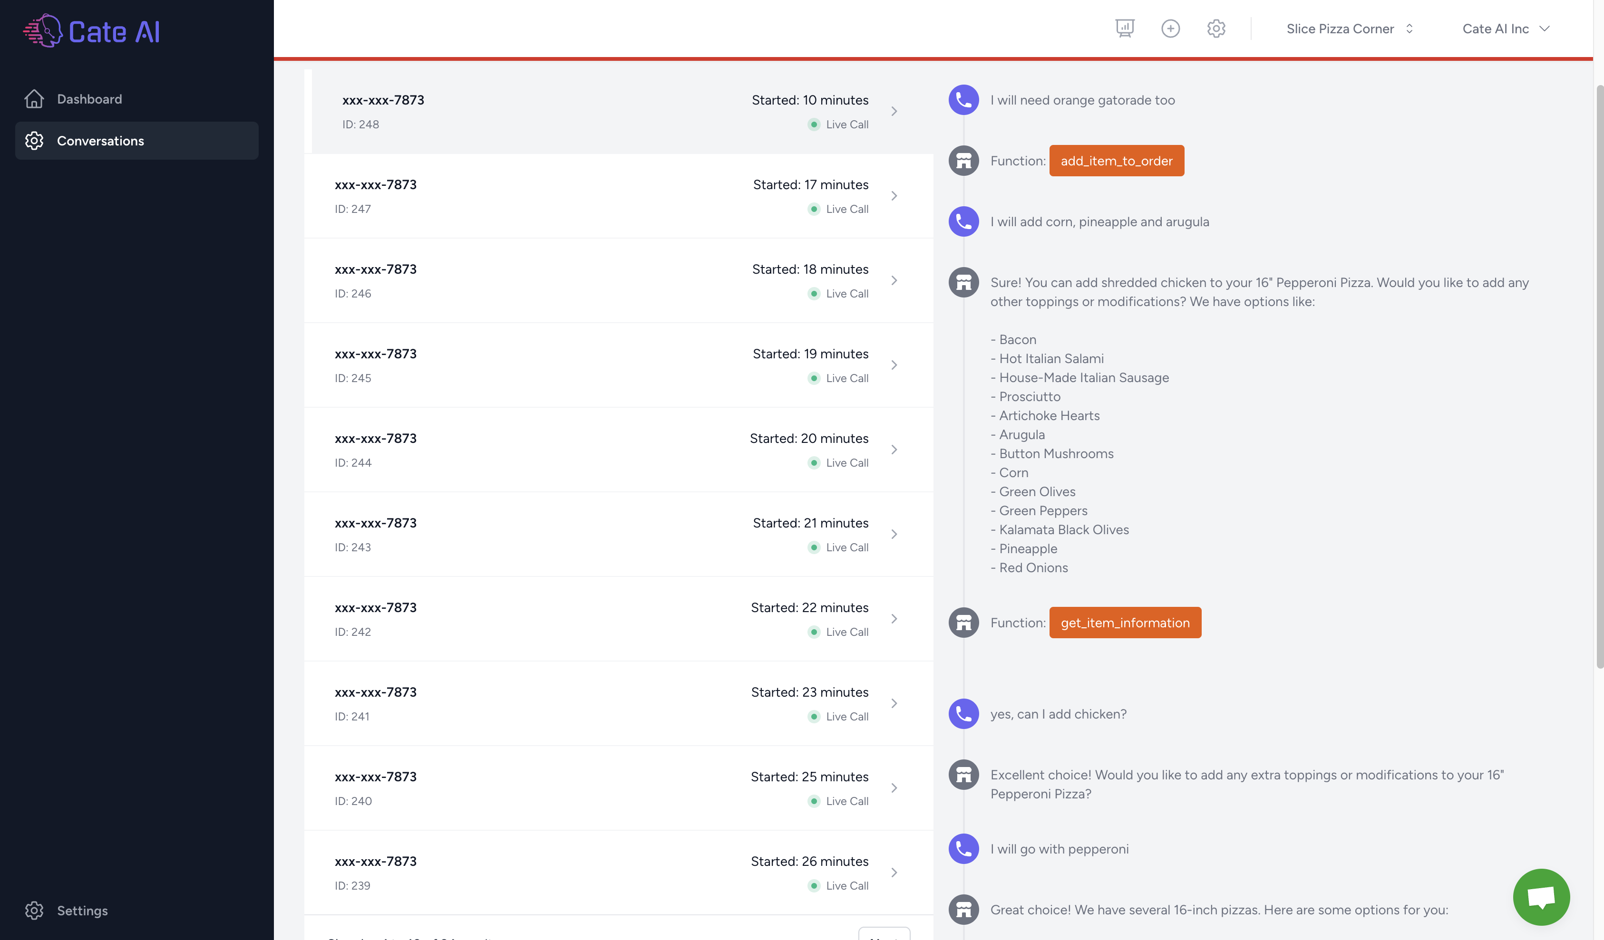Click the Conversations gear icon
Viewport: 1604px width, 940px height.
pos(34,141)
